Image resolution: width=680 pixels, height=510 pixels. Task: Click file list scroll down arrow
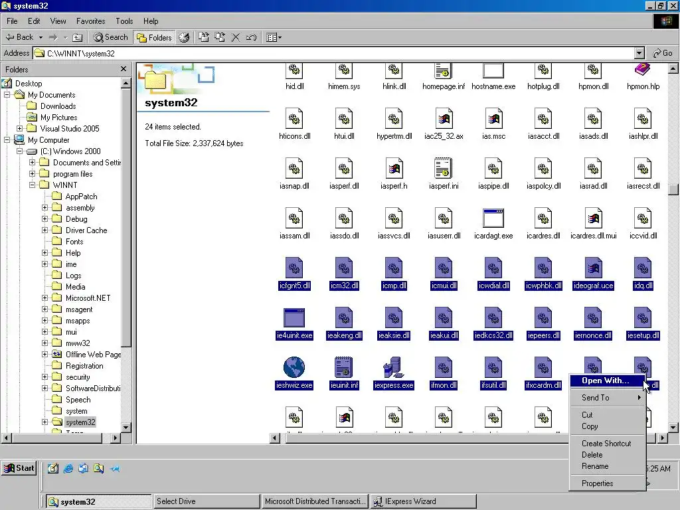(x=673, y=428)
